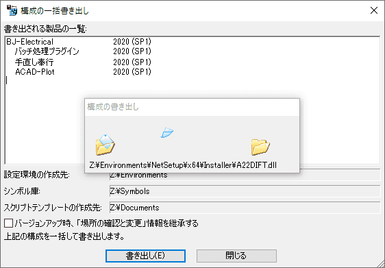Image resolution: width=385 pixels, height=268 pixels.
Task: Click the スクリプトテンプレートの作成先 field Z:¥Documents
Action: [245, 208]
